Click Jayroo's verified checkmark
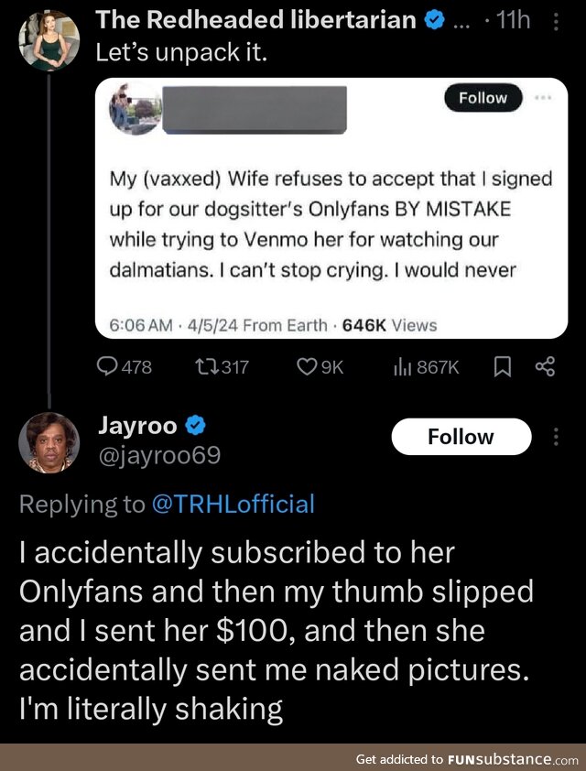 194,425
